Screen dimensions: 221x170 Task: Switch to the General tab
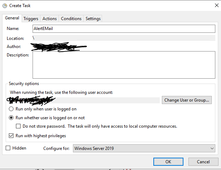12,18
